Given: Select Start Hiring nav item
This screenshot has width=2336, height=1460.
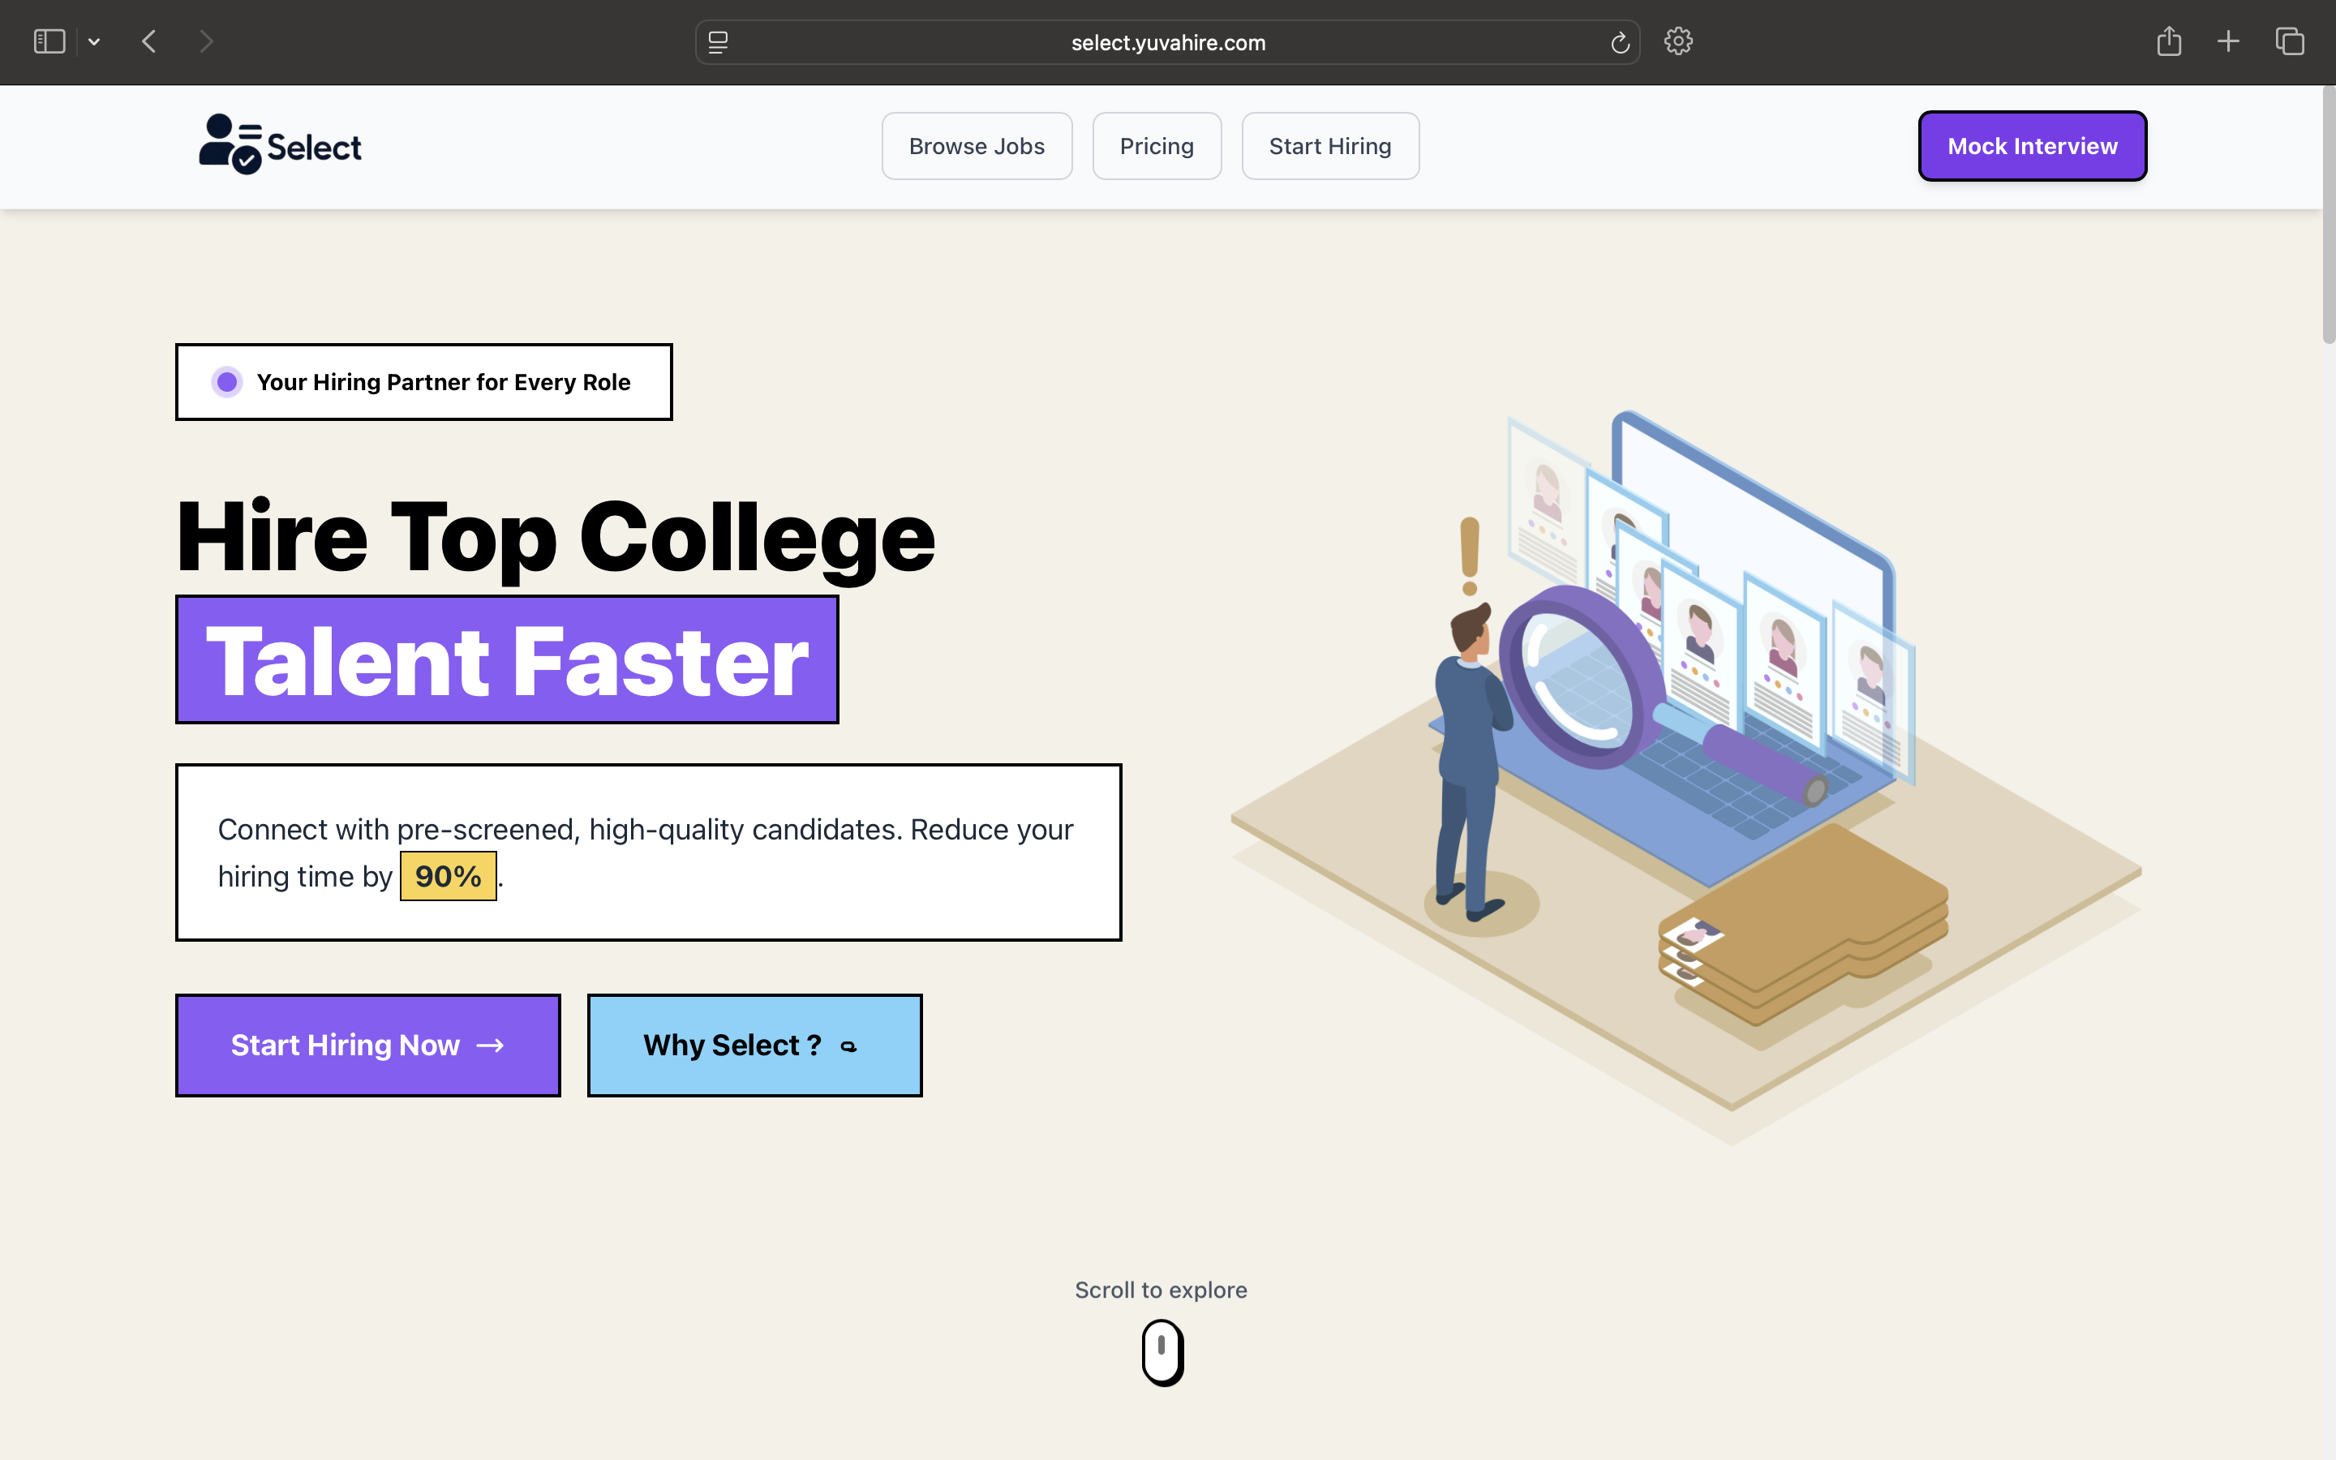Looking at the screenshot, I should [x=1329, y=146].
